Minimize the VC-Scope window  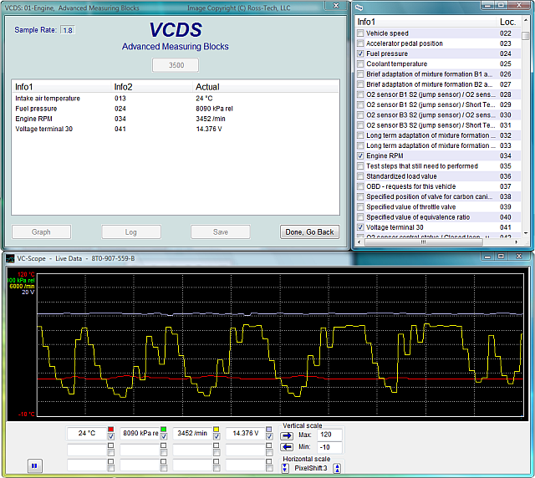(487, 257)
